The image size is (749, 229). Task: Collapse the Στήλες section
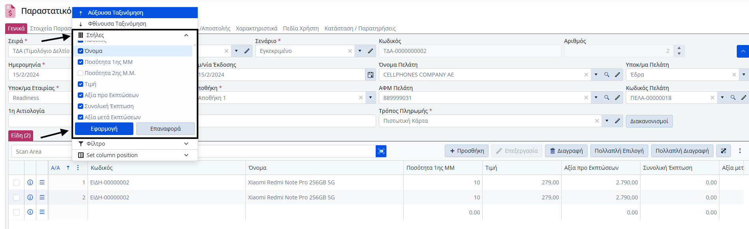pyautogui.click(x=186, y=35)
